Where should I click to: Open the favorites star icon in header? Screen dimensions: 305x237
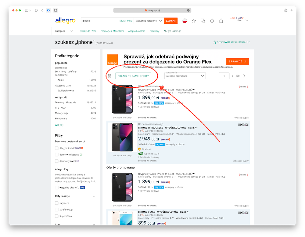194,21
